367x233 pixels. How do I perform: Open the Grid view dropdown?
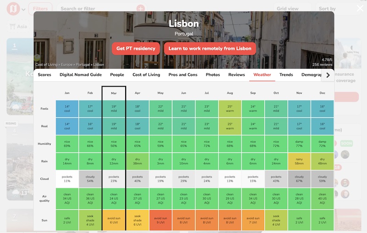(x=293, y=9)
